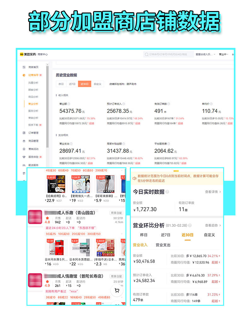Click the 商家首页 grid icon
Viewport: 249px width, 325px height.
[x=24, y=67]
